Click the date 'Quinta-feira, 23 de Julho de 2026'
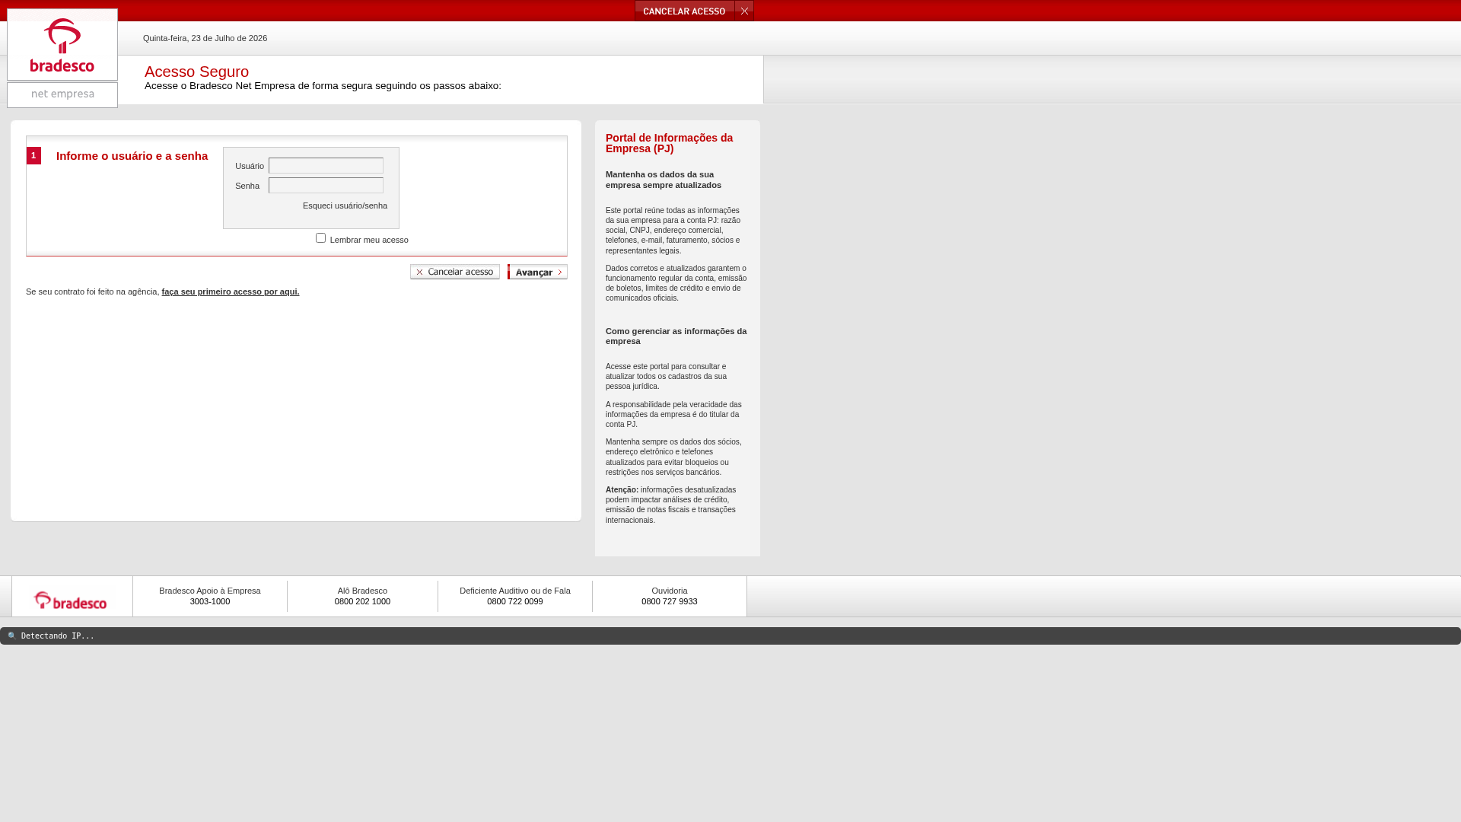The image size is (1461, 822). coord(205,38)
